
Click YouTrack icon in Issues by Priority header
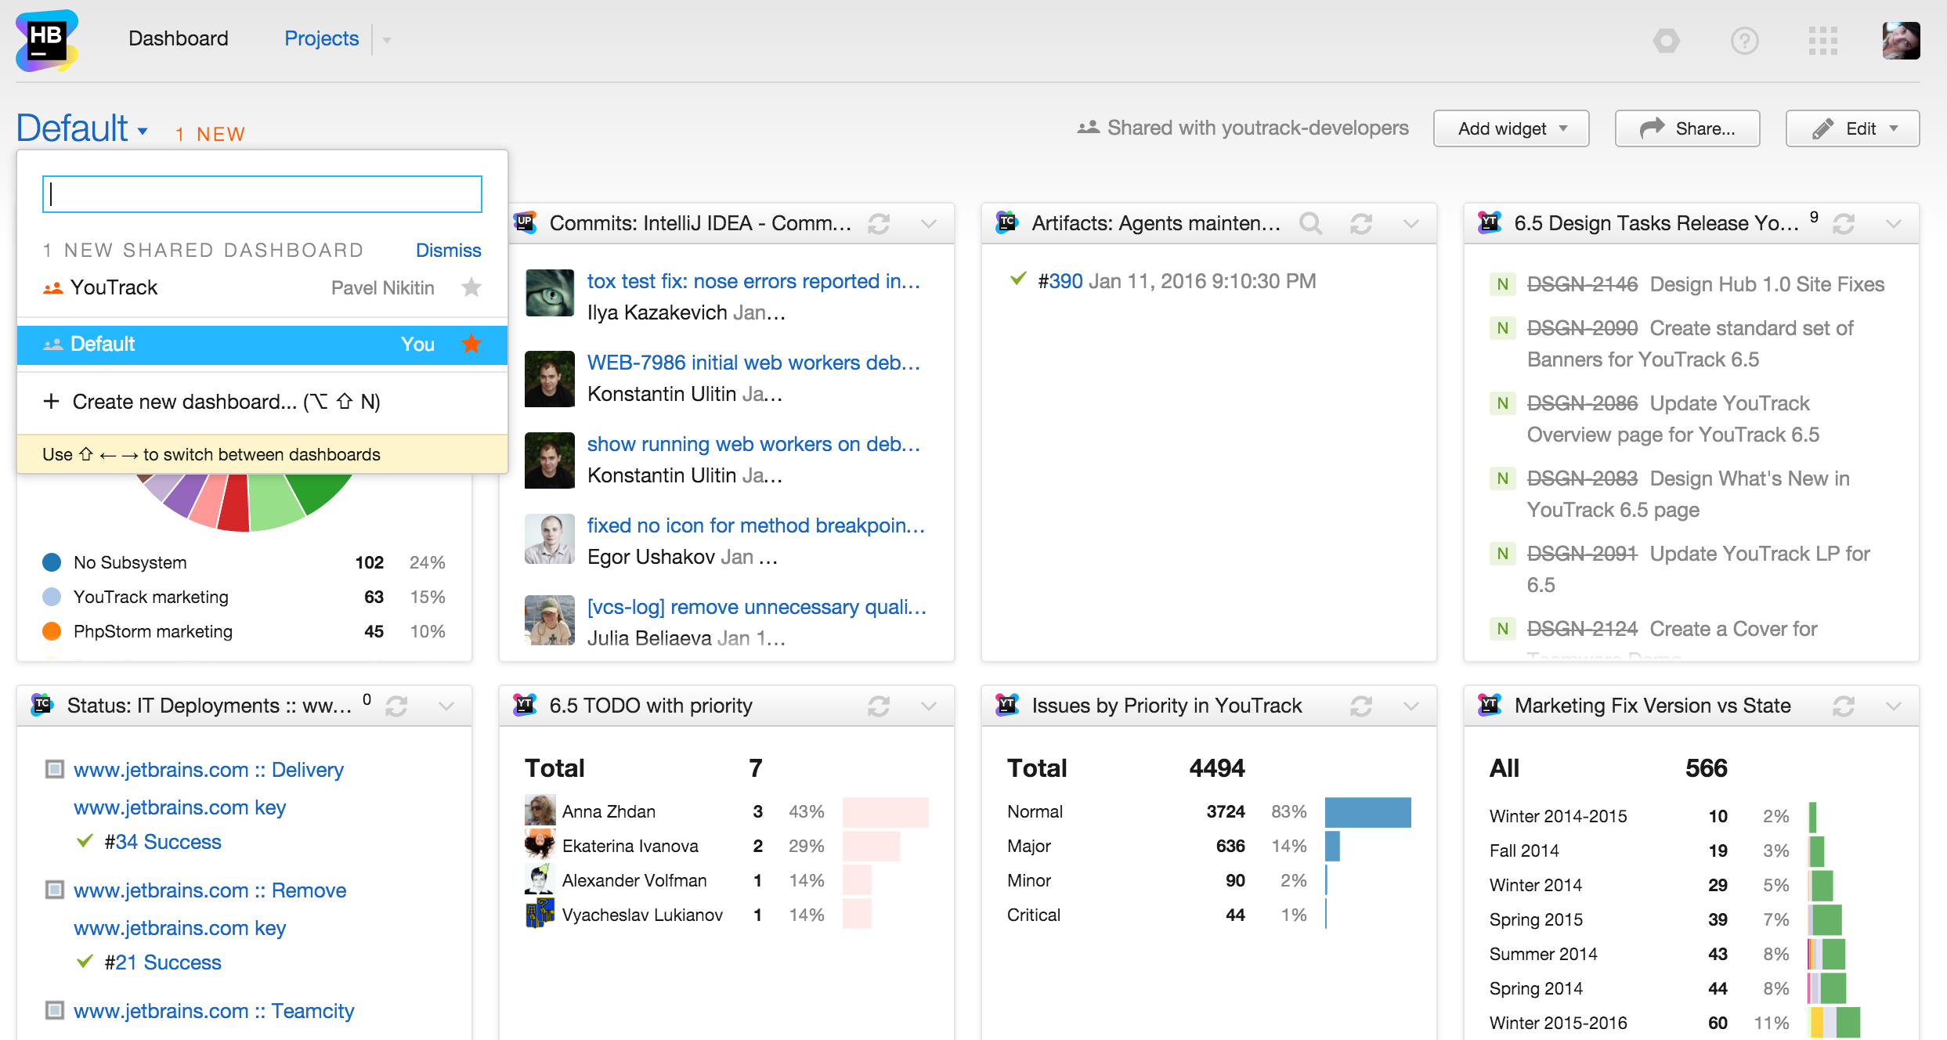point(1007,706)
